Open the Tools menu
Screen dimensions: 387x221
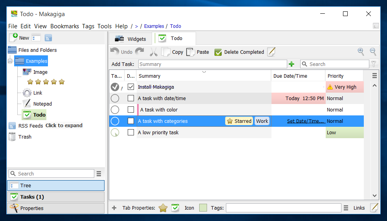click(105, 26)
